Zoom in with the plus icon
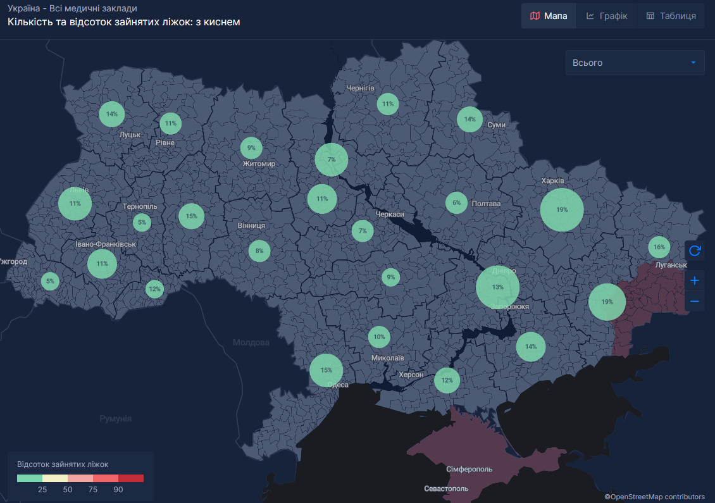Screen dimensions: 715x503 pyautogui.click(x=695, y=280)
